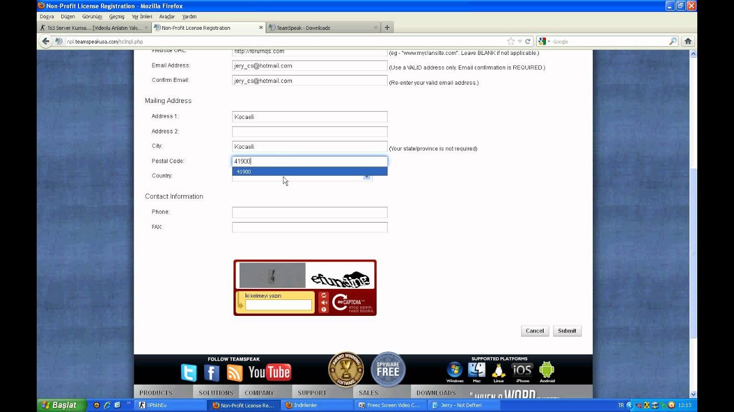Focus the Confirm Email field
734x412 pixels.
point(310,81)
